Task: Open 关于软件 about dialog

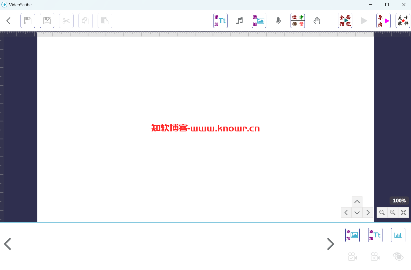Action: 403,21
